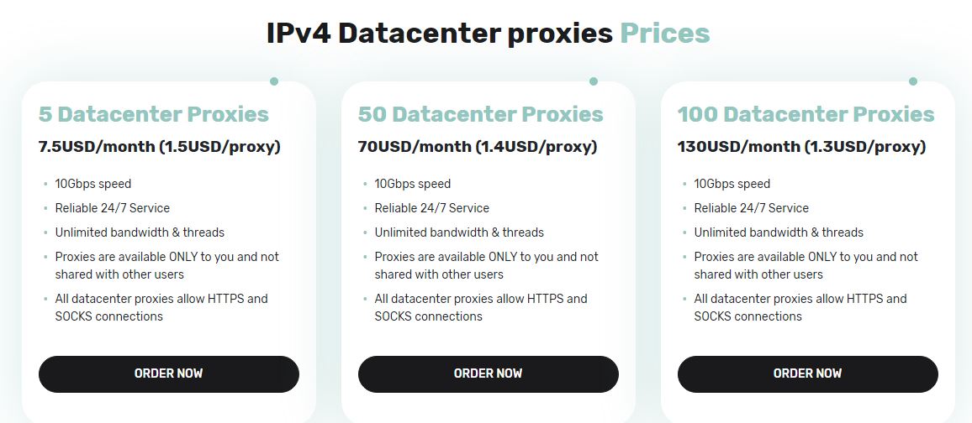
Task: Click the teal dot above the 100 proxies card
Action: (x=912, y=81)
